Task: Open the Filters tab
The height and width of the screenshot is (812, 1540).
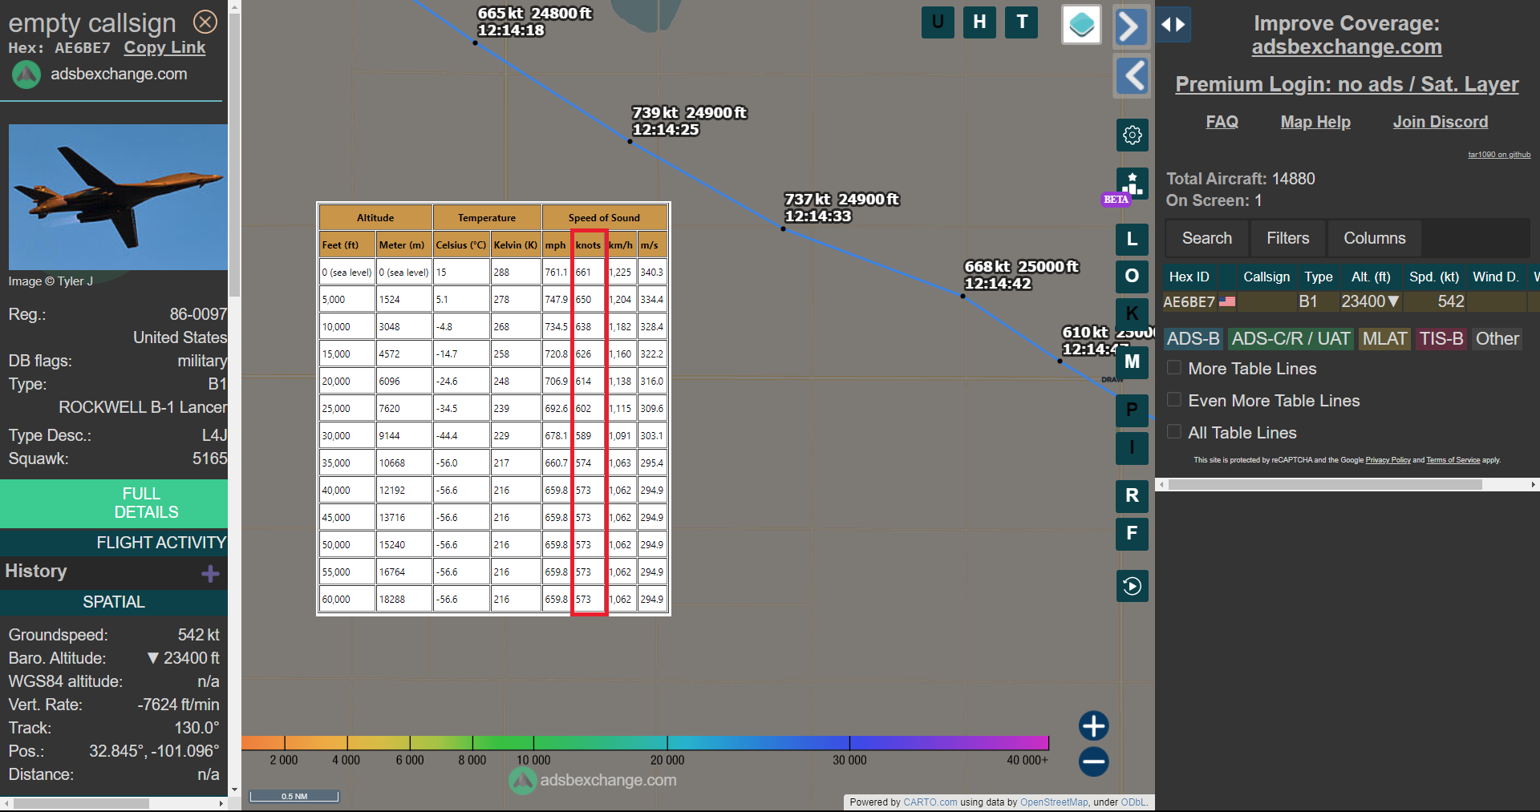Action: pos(1287,238)
